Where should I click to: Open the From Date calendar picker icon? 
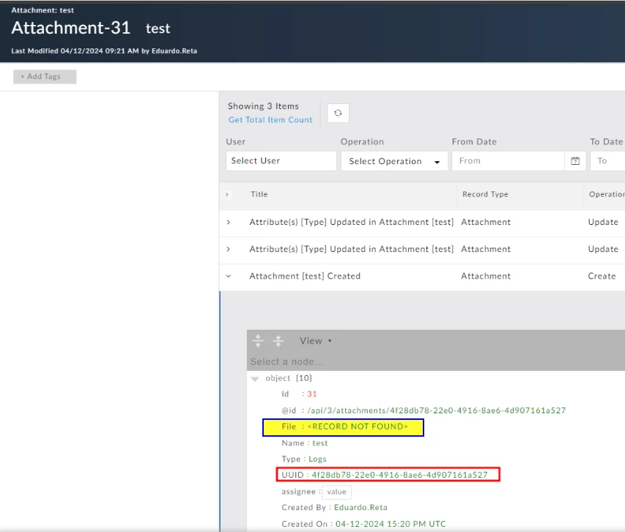click(575, 161)
